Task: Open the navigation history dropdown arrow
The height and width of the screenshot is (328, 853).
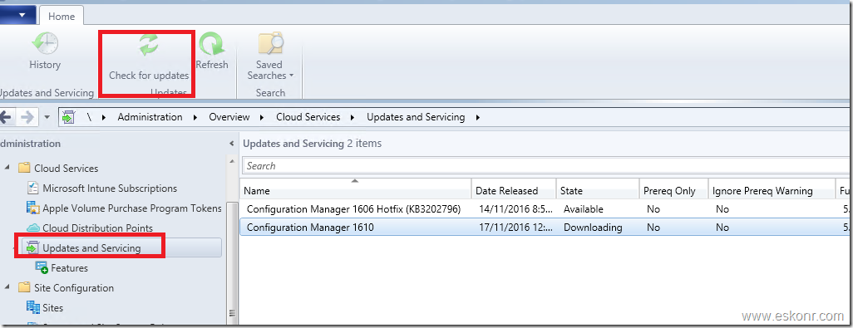Action: [47, 117]
